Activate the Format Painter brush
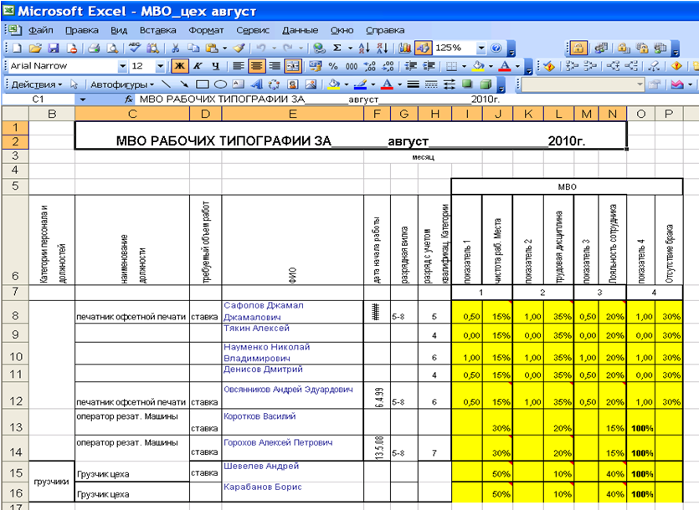 pyautogui.click(x=239, y=48)
